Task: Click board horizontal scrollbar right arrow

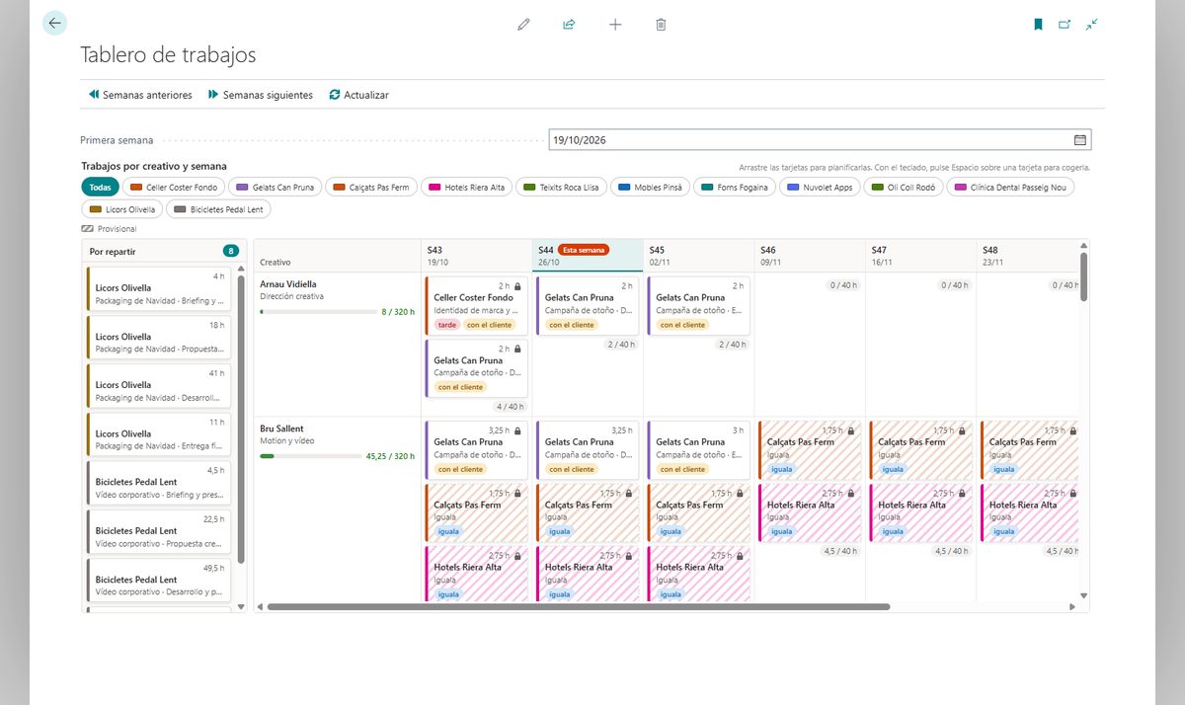Action: click(1073, 606)
